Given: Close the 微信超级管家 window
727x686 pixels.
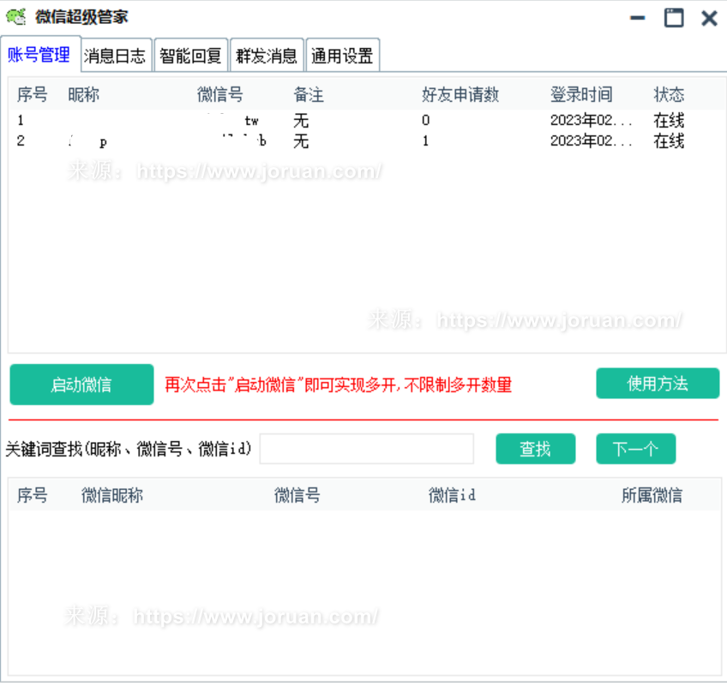Looking at the screenshot, I should (x=709, y=18).
